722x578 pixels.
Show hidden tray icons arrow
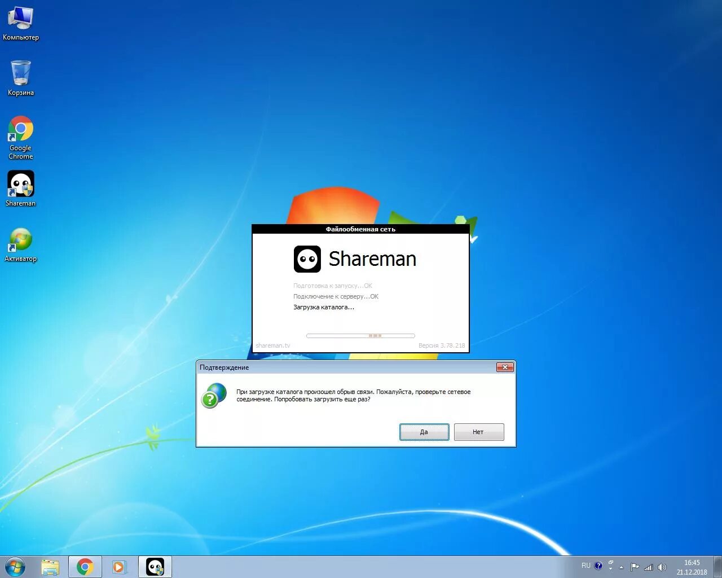click(622, 567)
